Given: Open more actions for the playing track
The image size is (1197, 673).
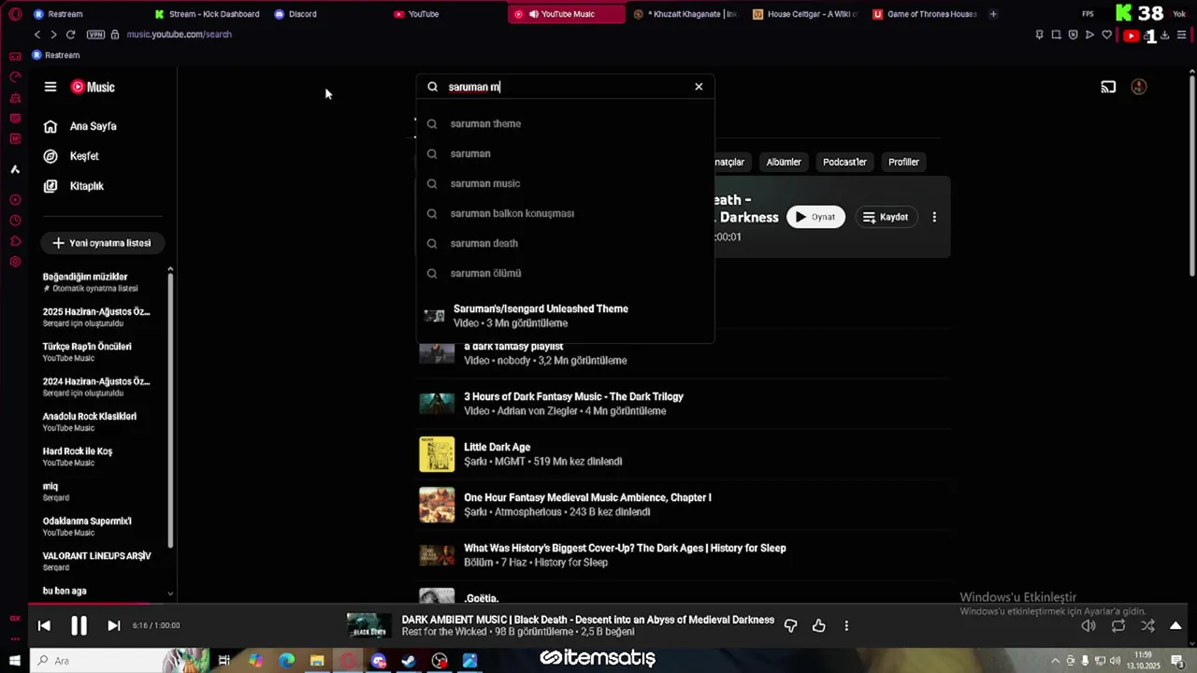Looking at the screenshot, I should point(846,625).
